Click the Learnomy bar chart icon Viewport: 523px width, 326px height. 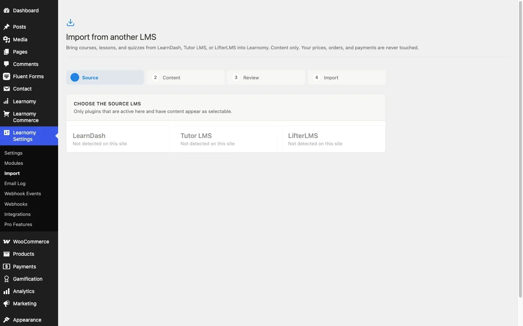[7, 101]
